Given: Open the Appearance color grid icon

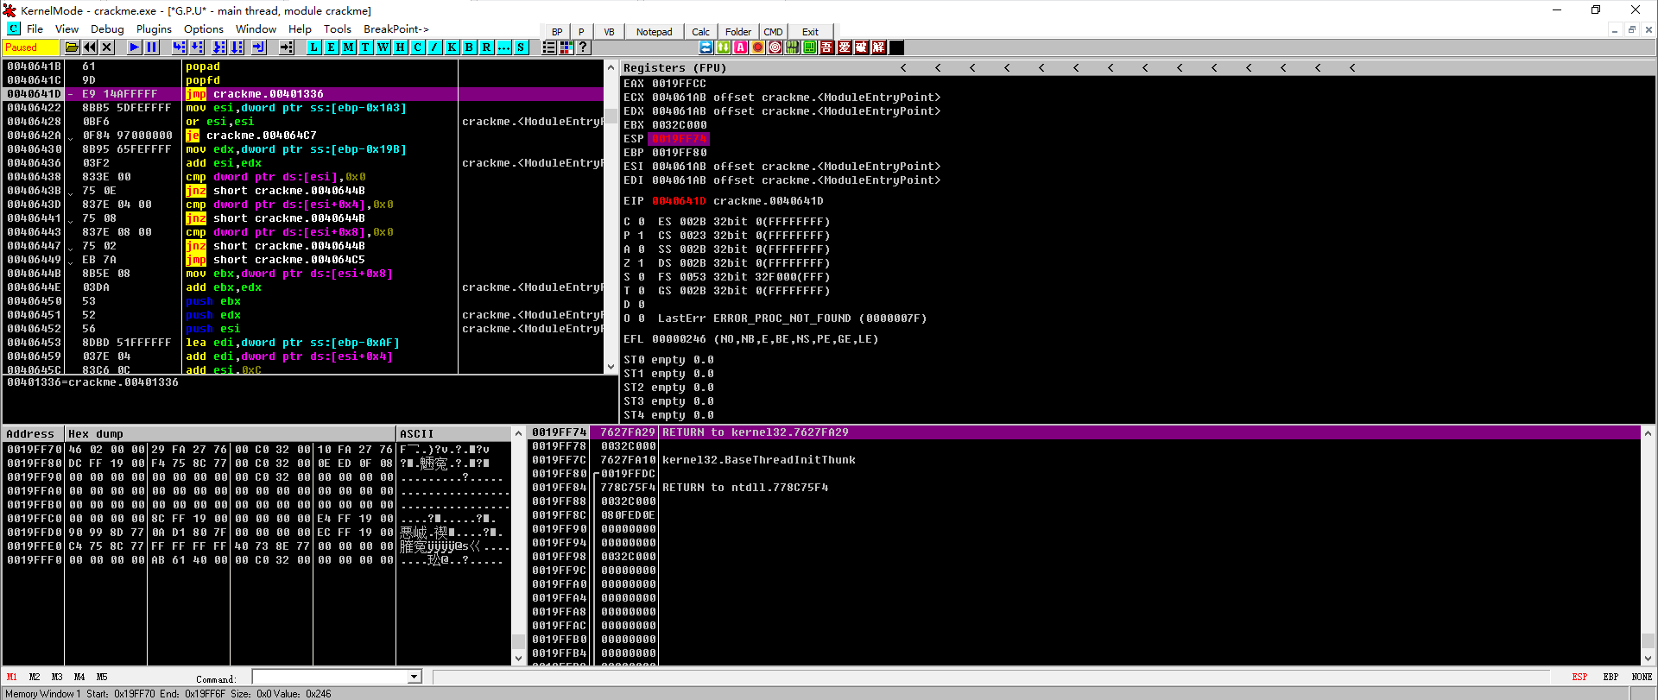Looking at the screenshot, I should 566,47.
